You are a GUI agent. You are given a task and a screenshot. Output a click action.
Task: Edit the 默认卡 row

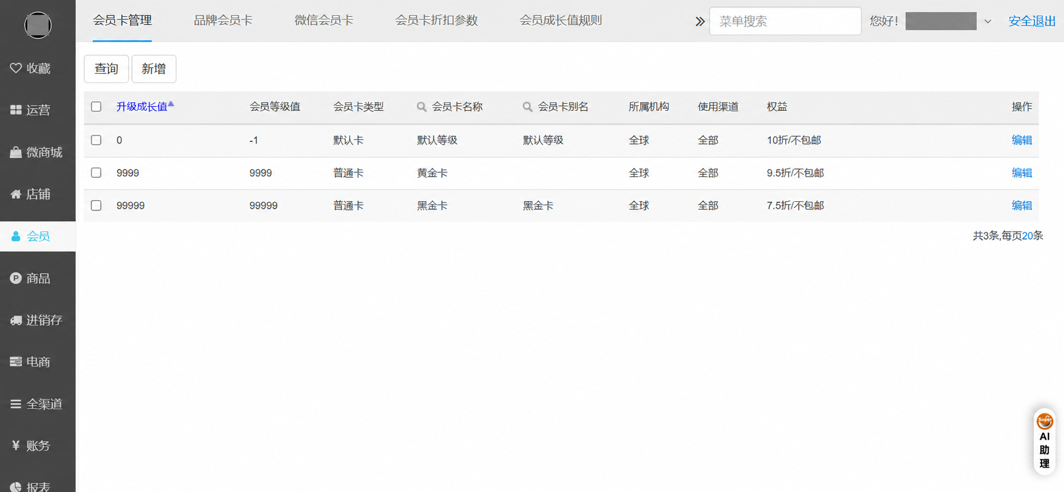tap(1022, 140)
